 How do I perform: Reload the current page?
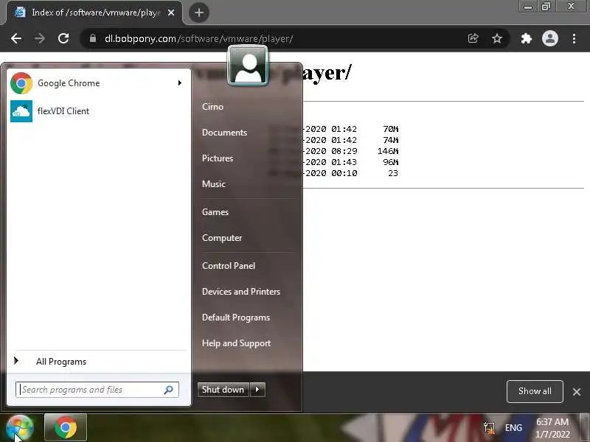click(63, 38)
